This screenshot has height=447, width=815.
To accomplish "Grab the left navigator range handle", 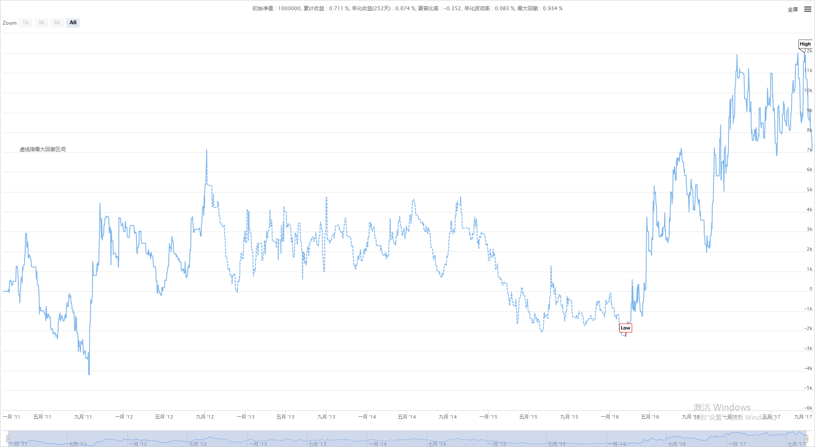I will point(8,439).
